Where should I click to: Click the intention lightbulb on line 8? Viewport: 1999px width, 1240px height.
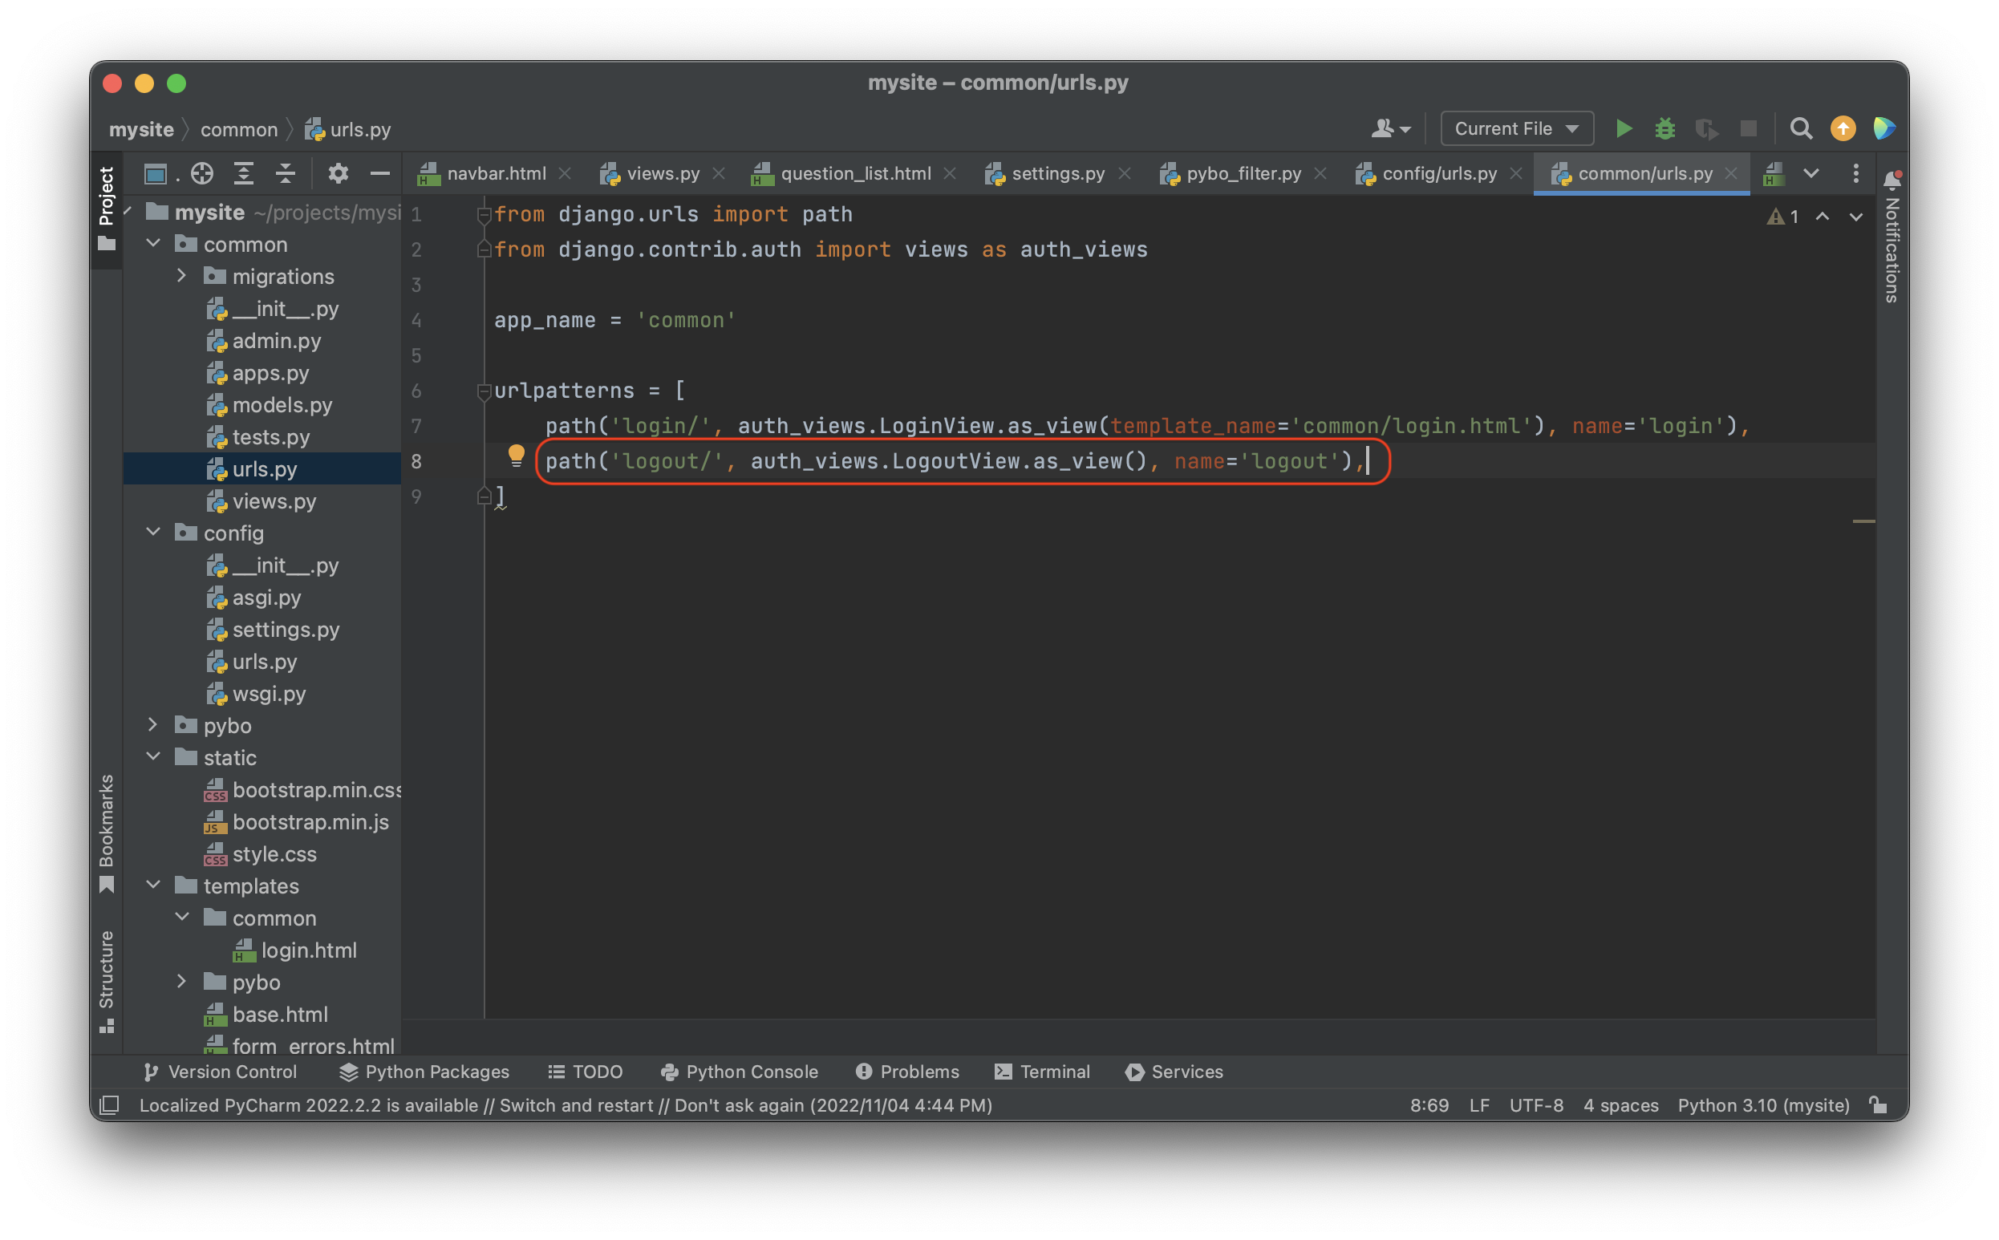(x=516, y=455)
